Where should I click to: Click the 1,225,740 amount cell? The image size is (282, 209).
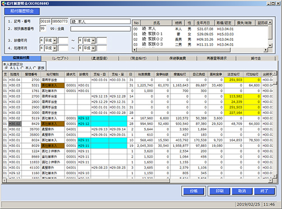145,85
